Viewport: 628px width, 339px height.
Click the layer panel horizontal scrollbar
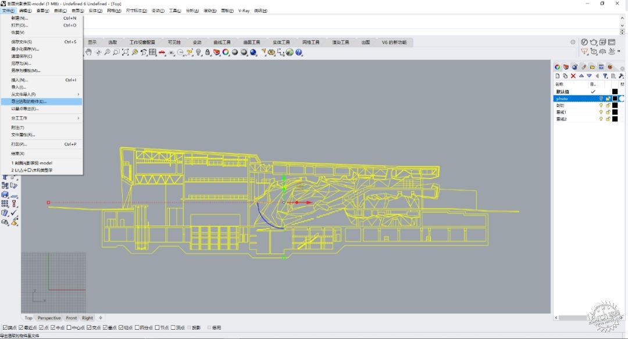pos(573,317)
